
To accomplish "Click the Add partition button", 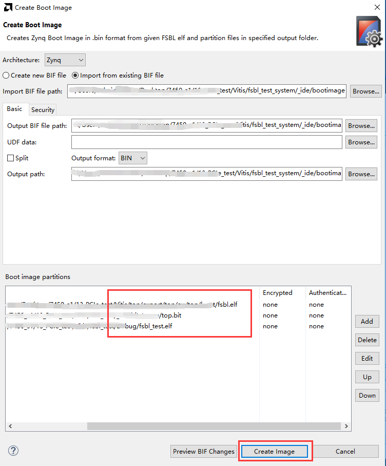I will [x=367, y=321].
